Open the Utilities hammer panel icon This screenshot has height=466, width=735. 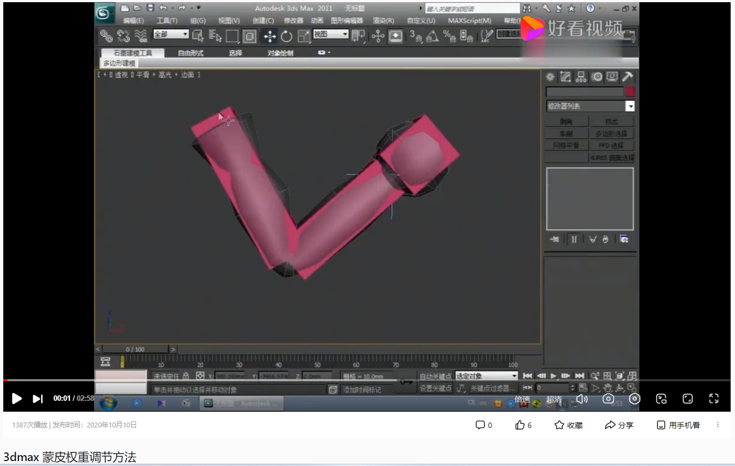(x=627, y=77)
